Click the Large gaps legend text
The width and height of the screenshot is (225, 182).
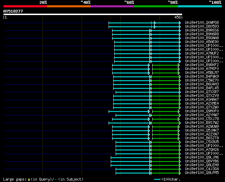pos(15,179)
